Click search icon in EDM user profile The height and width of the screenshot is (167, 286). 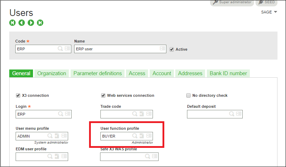pyautogui.click(x=50, y=156)
